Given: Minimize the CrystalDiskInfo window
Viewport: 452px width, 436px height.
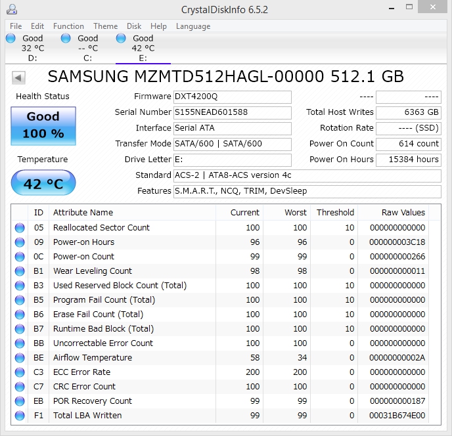Looking at the screenshot, I should point(392,7).
